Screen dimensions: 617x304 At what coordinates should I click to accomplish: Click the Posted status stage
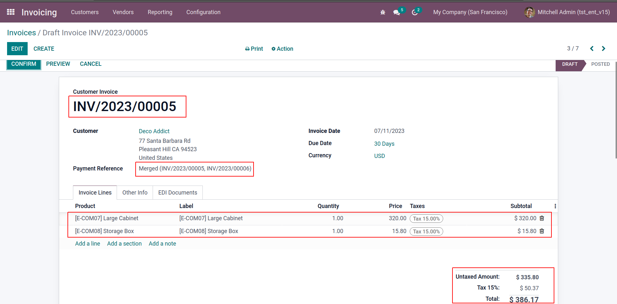pos(600,64)
